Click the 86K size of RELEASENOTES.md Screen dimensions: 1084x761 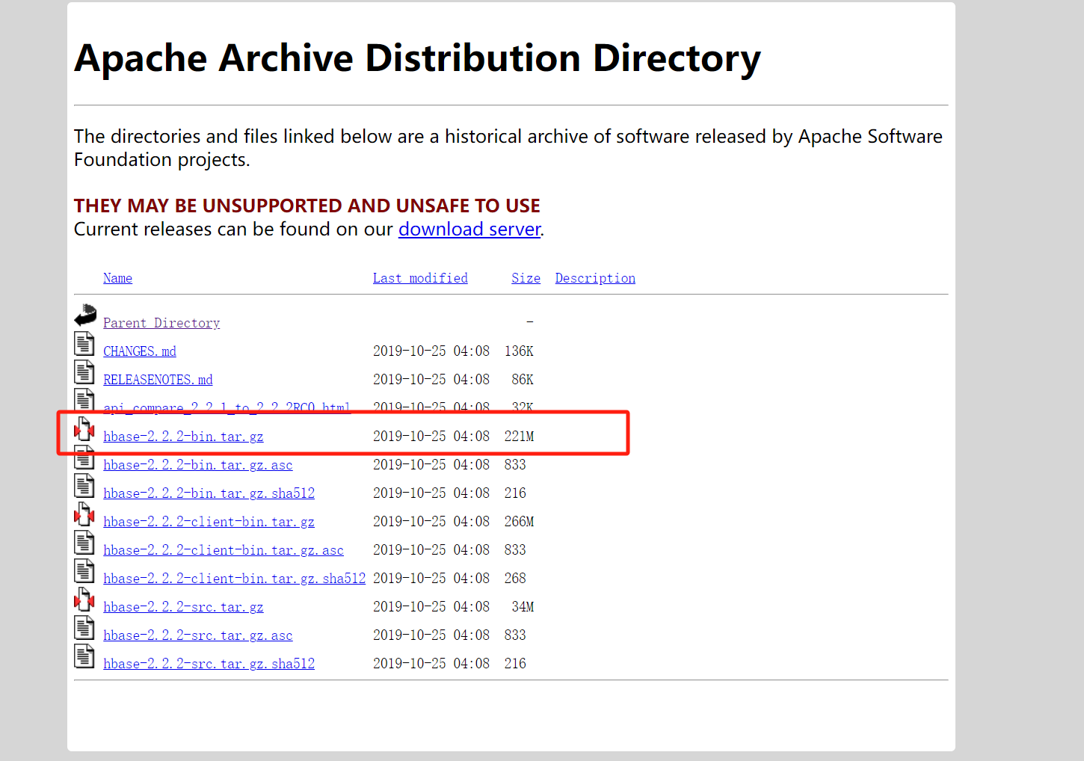coord(523,380)
